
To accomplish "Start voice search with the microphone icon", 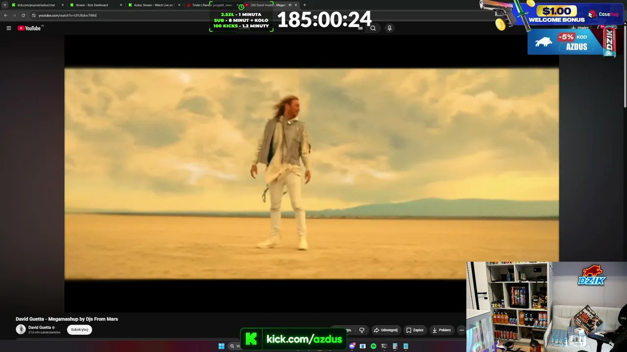I will click(389, 28).
